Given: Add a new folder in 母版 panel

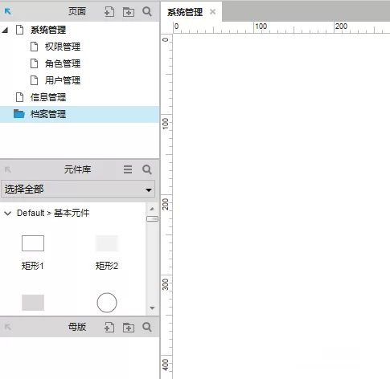Looking at the screenshot, I should click(x=129, y=328).
